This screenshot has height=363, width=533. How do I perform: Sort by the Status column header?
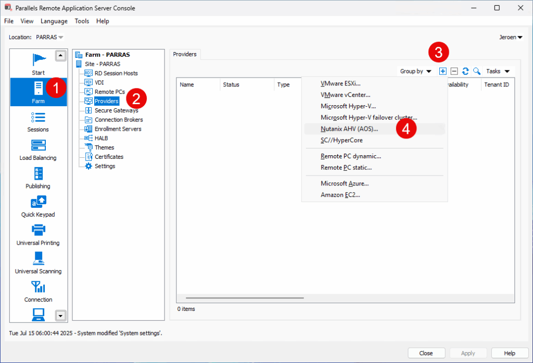tap(247, 84)
